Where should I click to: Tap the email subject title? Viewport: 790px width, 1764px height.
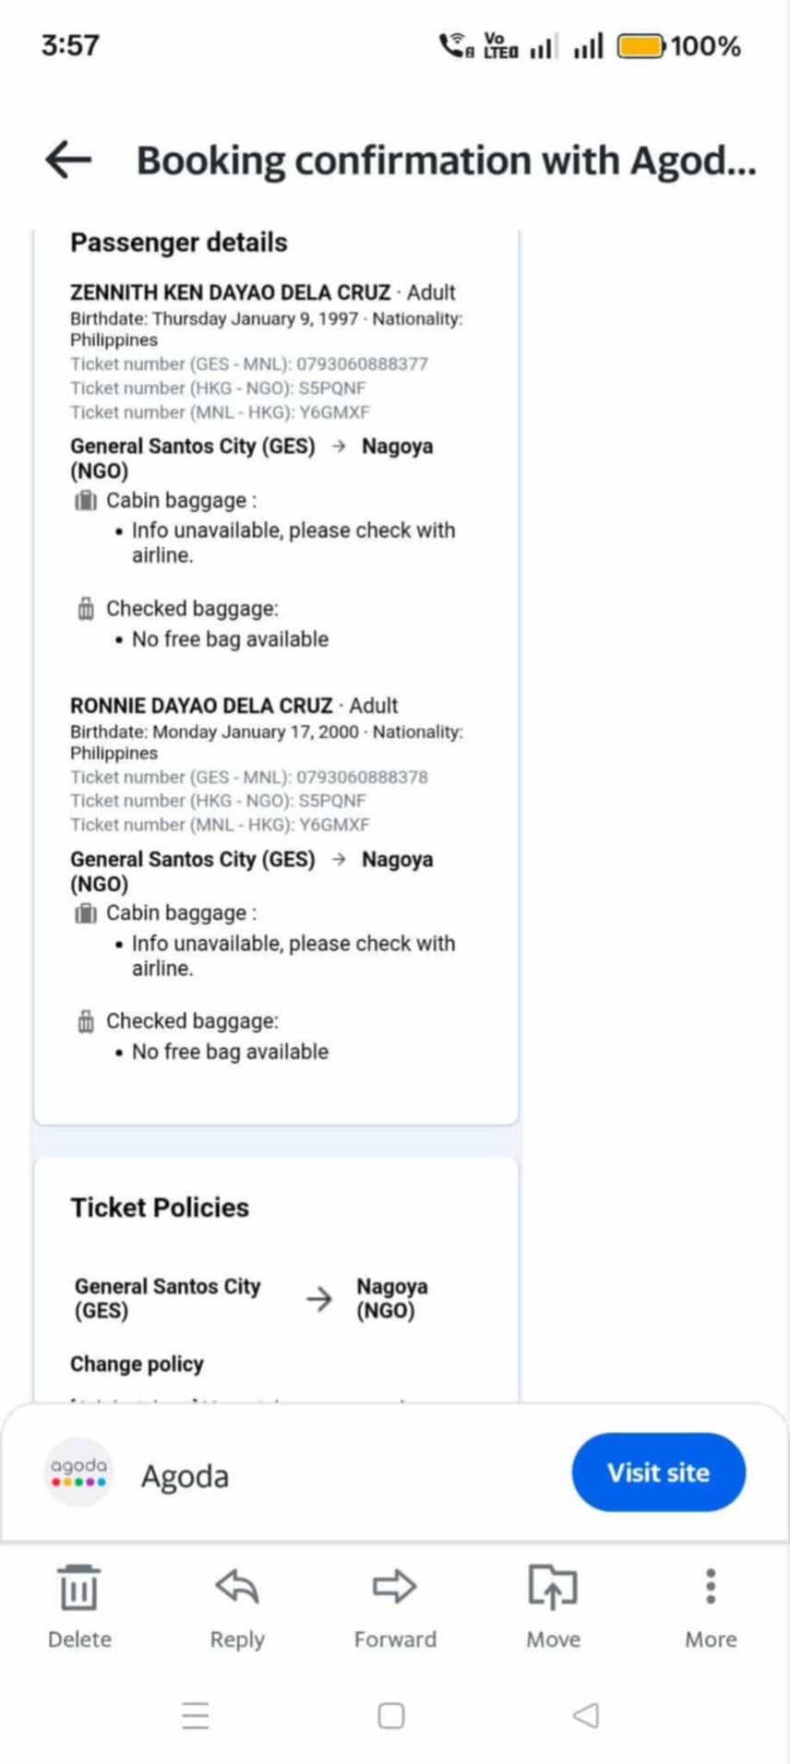tap(446, 161)
